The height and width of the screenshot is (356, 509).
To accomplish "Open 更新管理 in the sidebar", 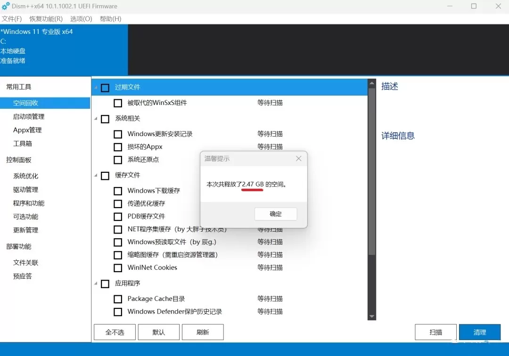I will [x=25, y=230].
